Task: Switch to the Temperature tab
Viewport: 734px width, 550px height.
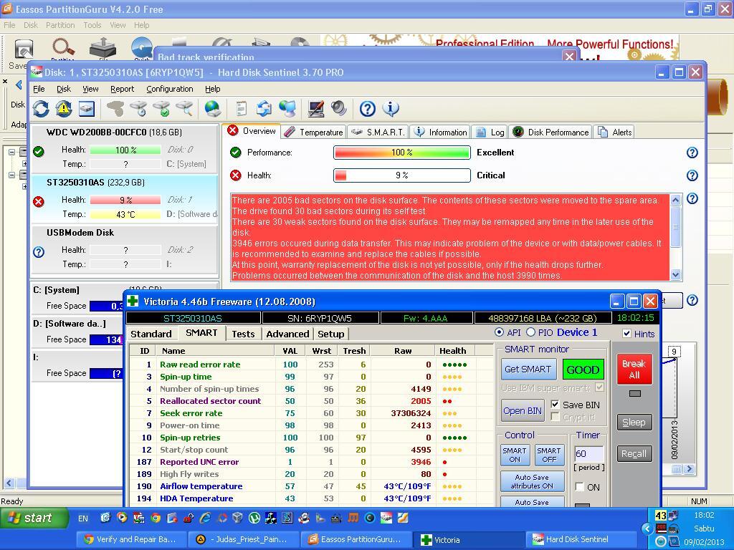Action: [x=314, y=132]
